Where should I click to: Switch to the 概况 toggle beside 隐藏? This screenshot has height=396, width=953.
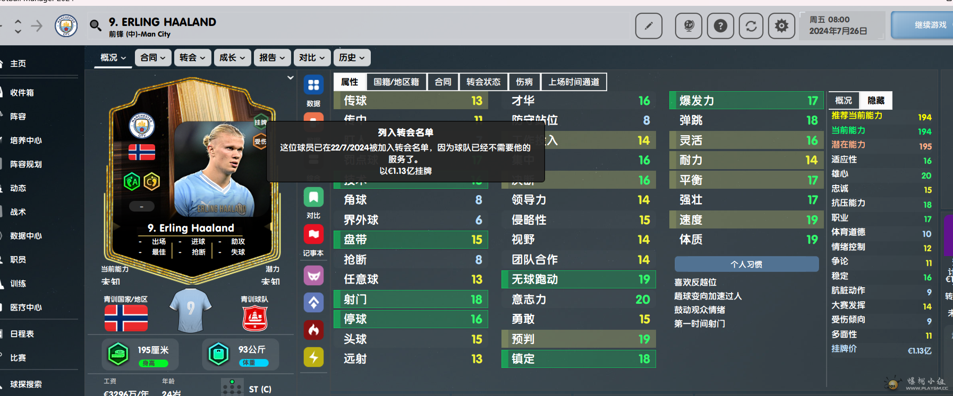click(x=844, y=100)
